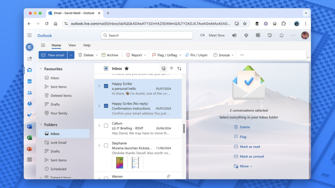Bookmark this page with the star icon

245,24
